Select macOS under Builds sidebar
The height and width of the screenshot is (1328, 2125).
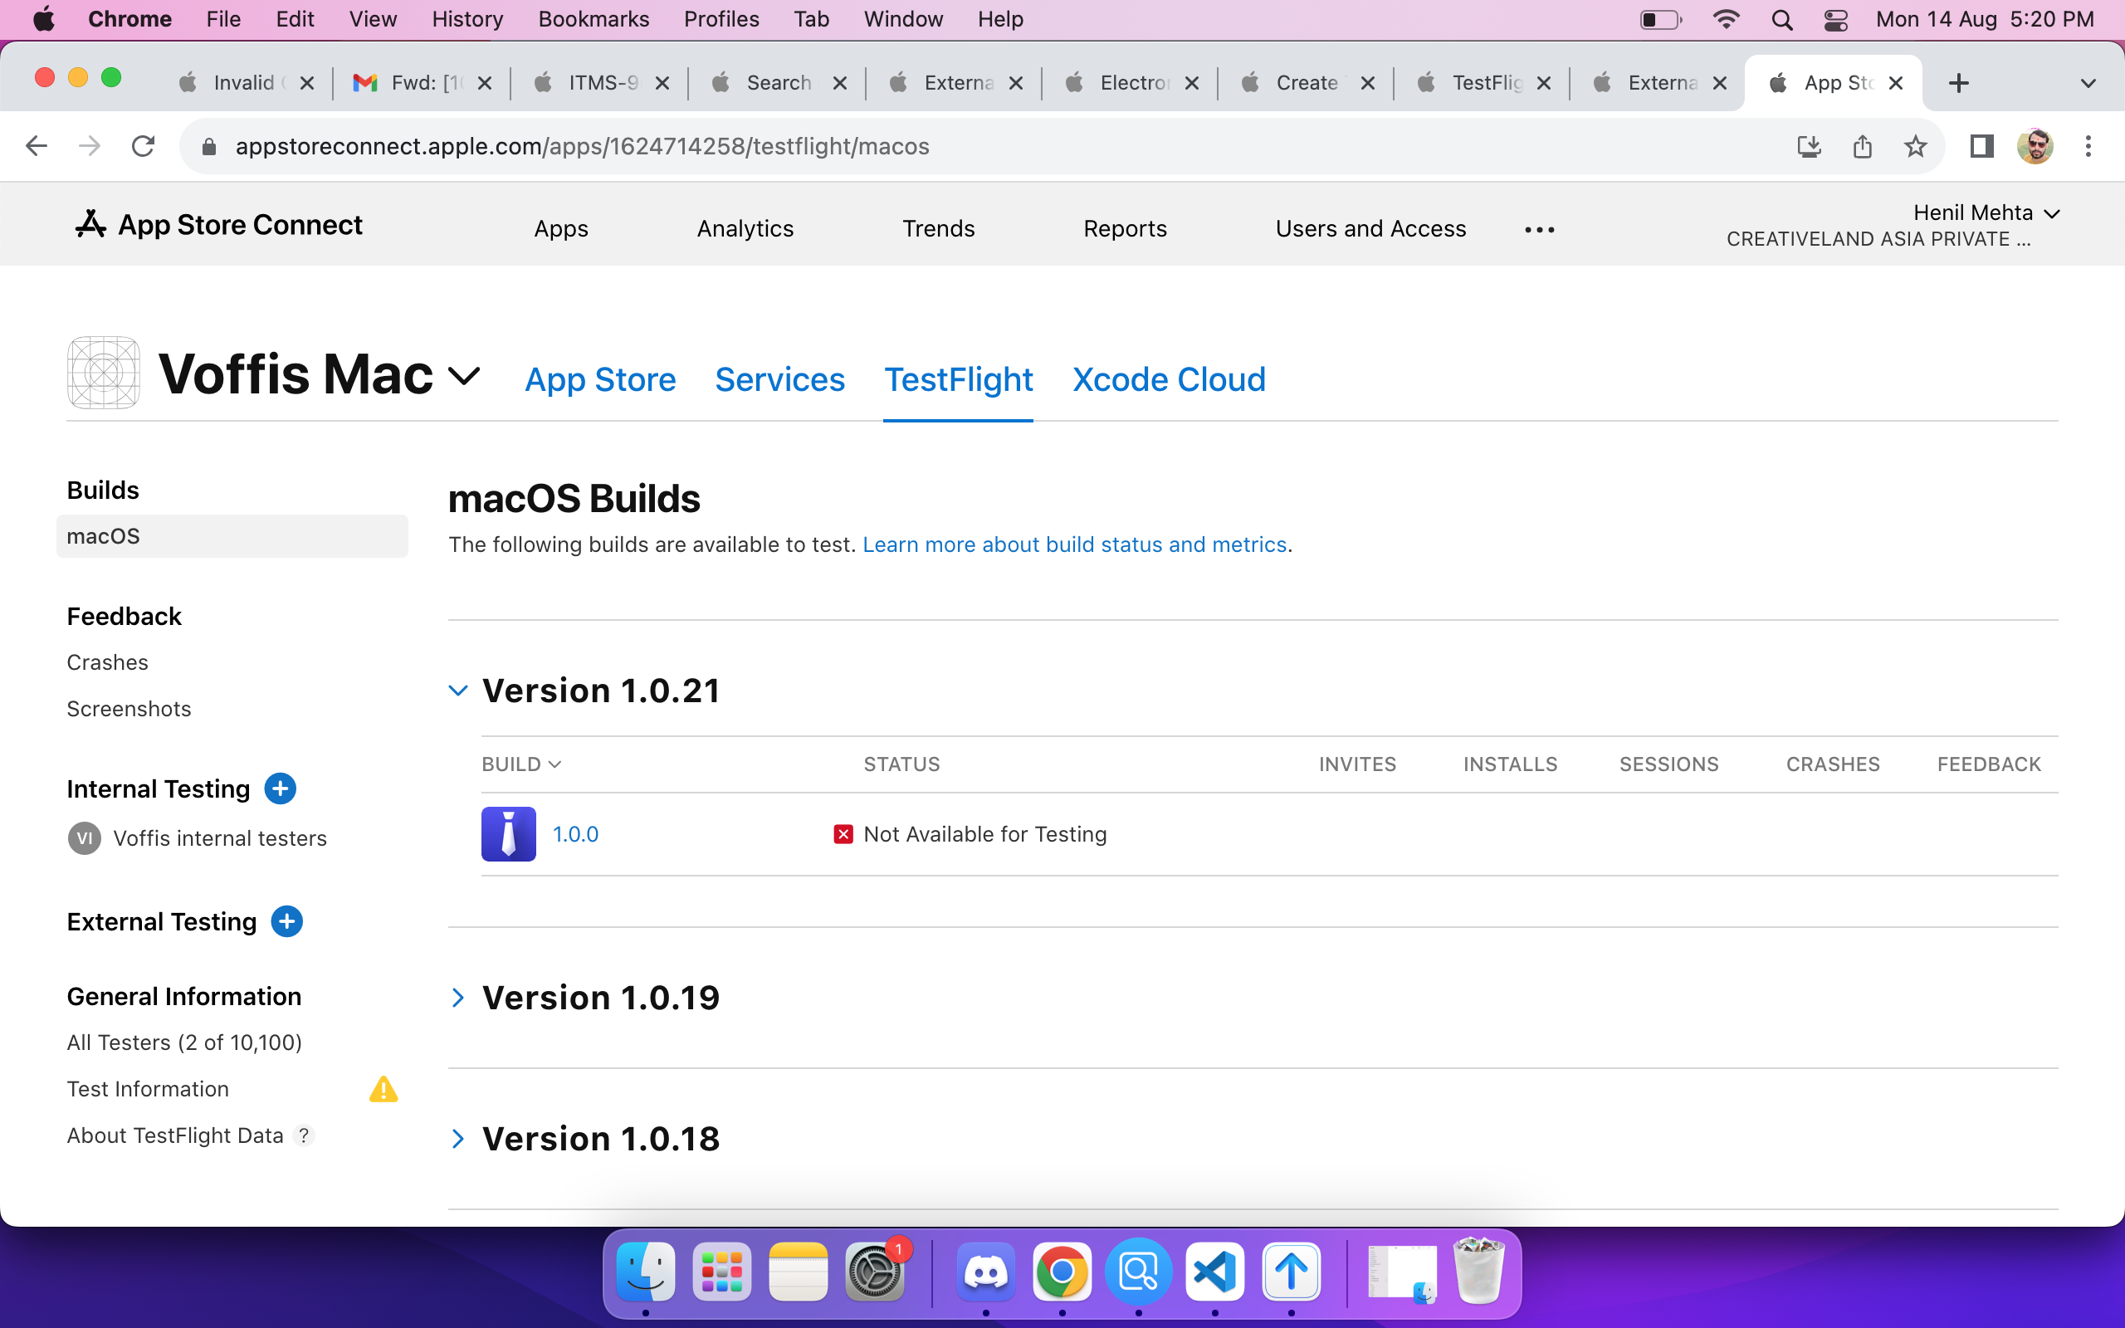pyautogui.click(x=232, y=536)
